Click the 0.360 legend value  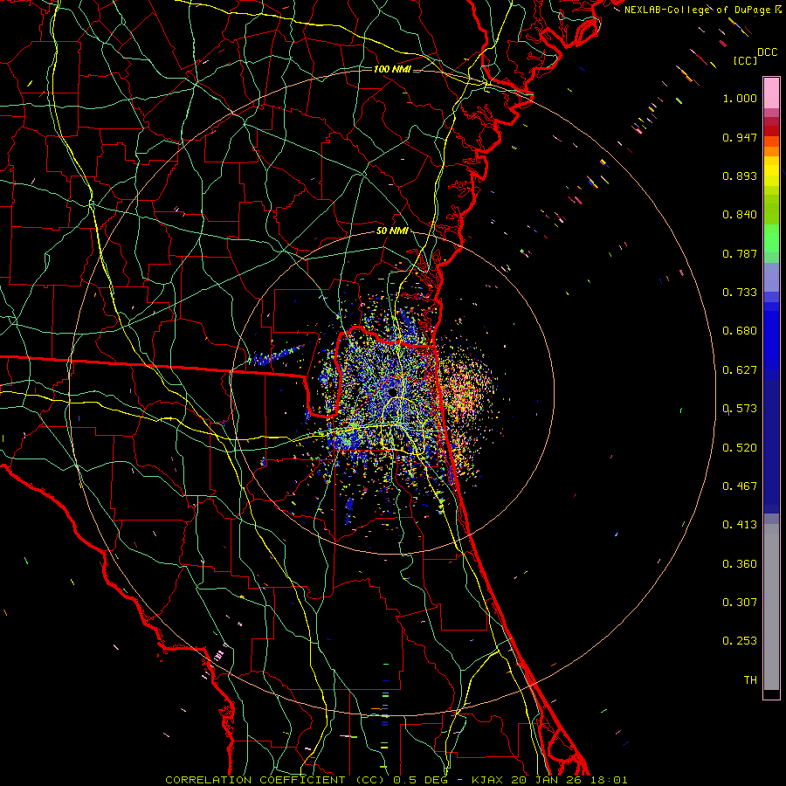click(740, 563)
